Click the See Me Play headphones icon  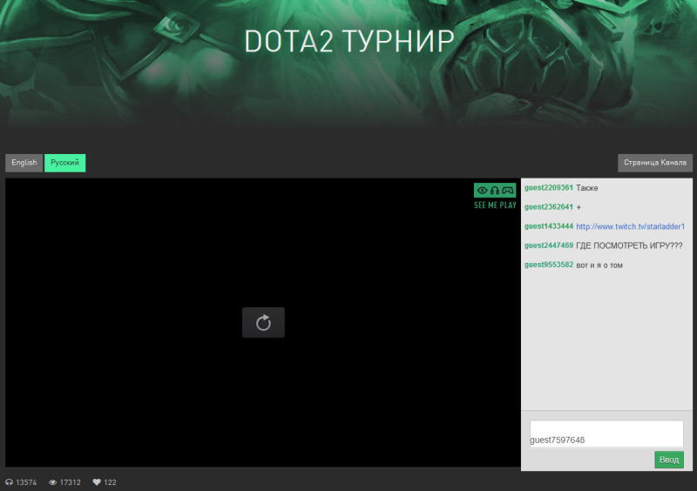pyautogui.click(x=495, y=191)
